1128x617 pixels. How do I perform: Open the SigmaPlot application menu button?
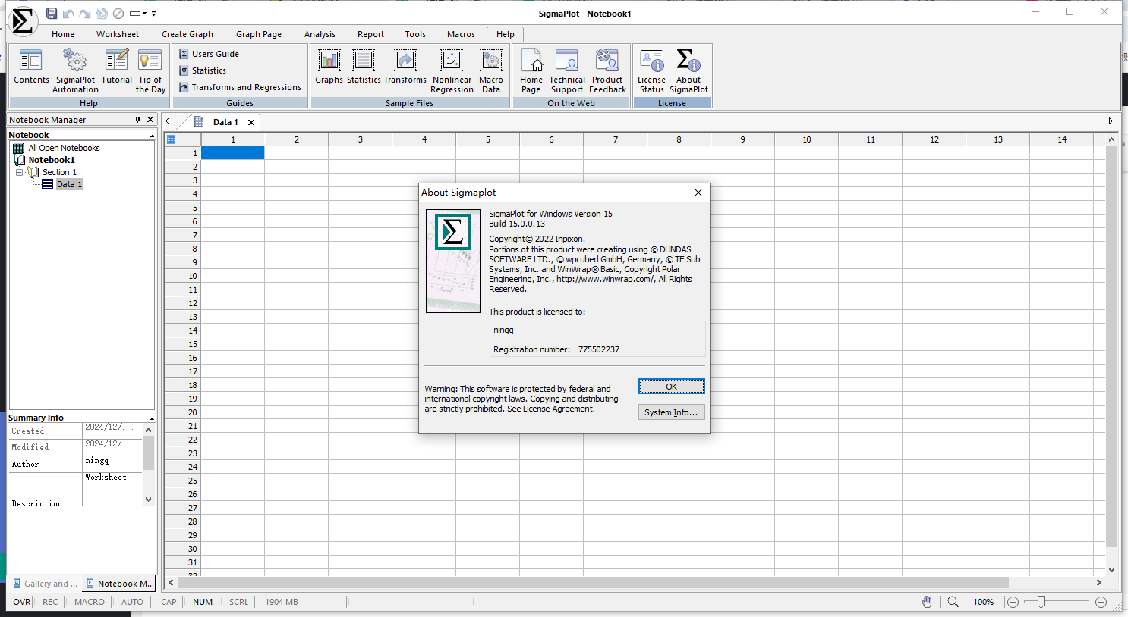click(23, 21)
